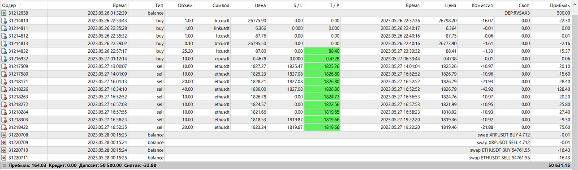578x170 pixels.
Task: Click the close price 1821.99
Action: [449, 104]
